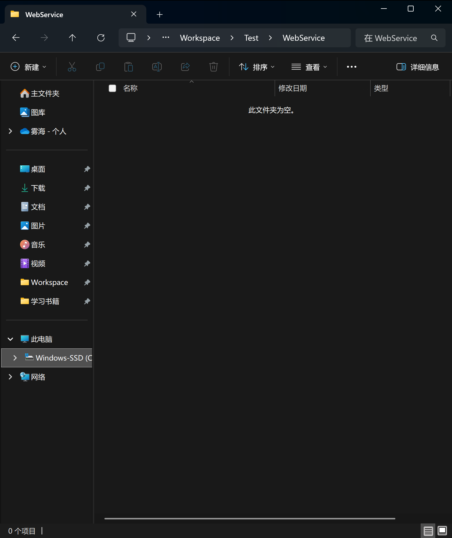452x538 pixels.
Task: Click the pin icon next to 视频
Action: click(87, 264)
